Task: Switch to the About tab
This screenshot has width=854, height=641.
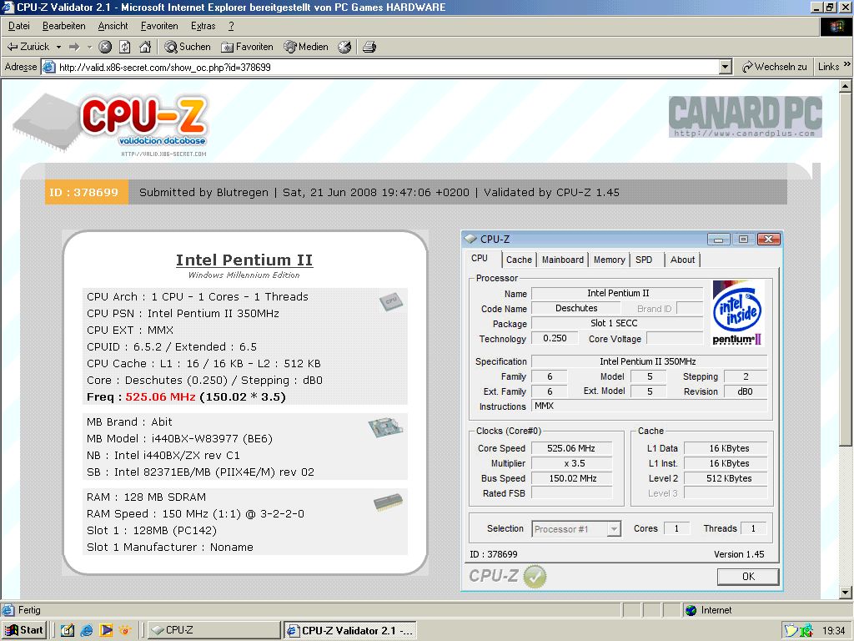Action: (x=682, y=260)
